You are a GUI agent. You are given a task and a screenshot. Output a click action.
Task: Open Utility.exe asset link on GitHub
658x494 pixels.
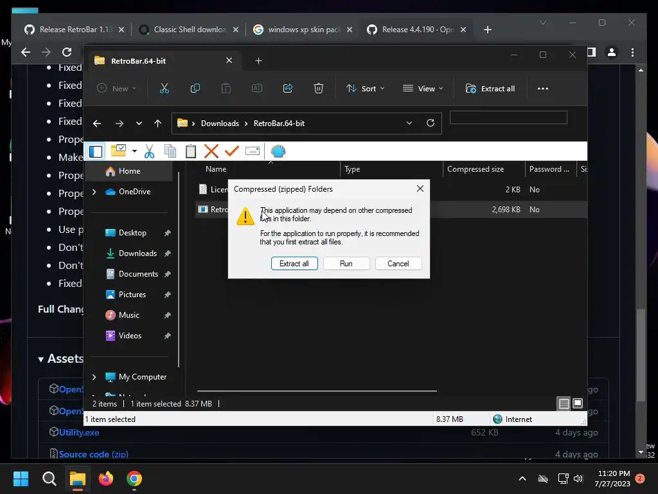[x=79, y=432]
